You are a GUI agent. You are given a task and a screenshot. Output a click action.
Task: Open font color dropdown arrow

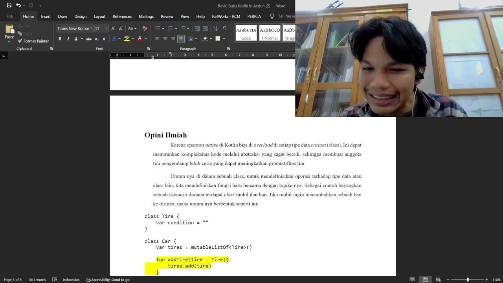pos(145,39)
